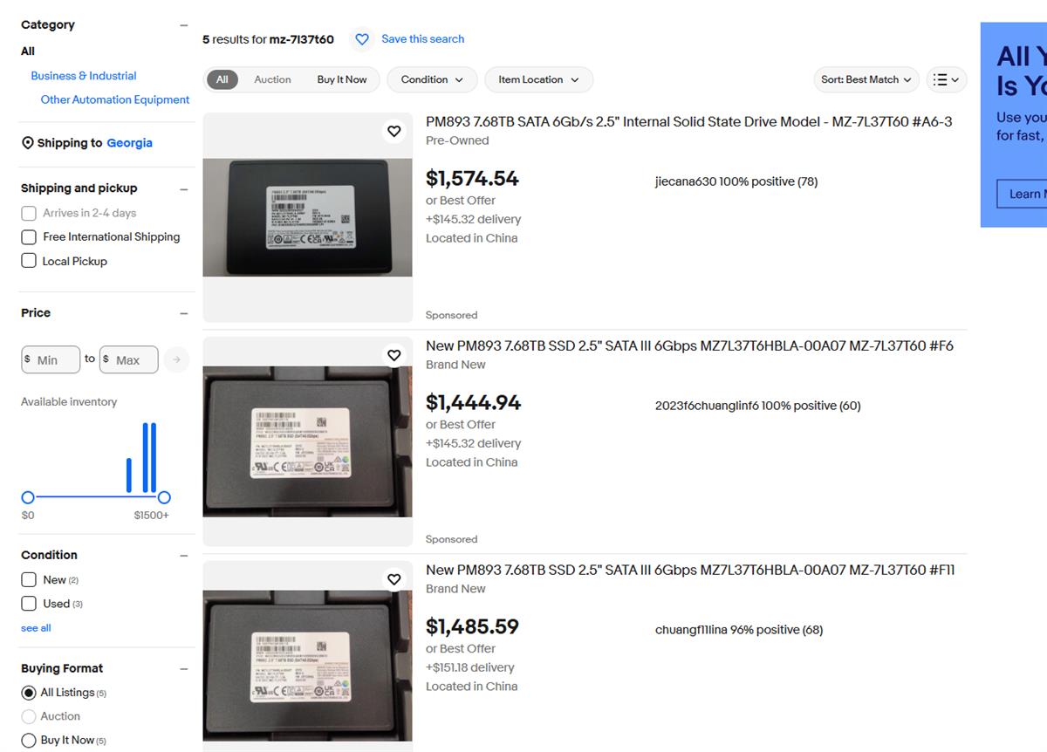The image size is (1047, 752).
Task: Open Sort: Best Match dropdown
Action: pos(866,79)
